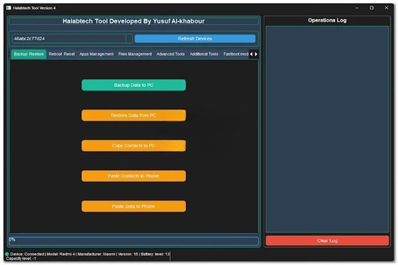This screenshot has height=265, width=398.
Task: Switch to the Reboot_Reset tab
Action: coord(61,54)
